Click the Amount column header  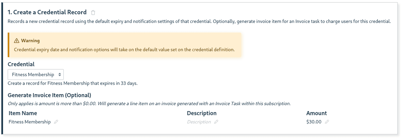click(x=316, y=113)
